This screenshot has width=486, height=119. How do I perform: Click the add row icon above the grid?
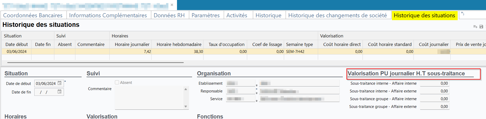click(x=475, y=27)
